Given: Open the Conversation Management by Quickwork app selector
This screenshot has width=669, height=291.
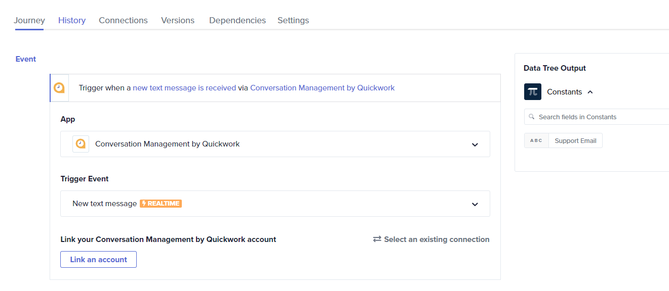Looking at the screenshot, I should pyautogui.click(x=275, y=144).
